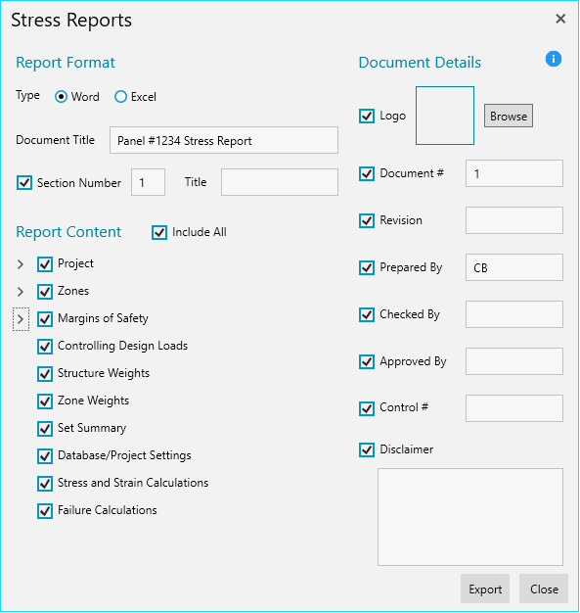Expand the Margins of Safety node

(x=21, y=319)
